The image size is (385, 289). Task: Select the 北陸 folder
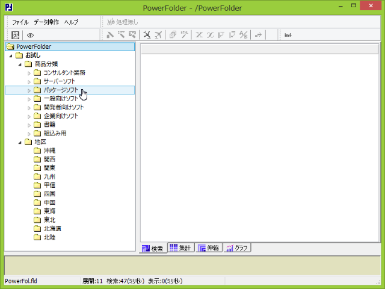point(49,237)
